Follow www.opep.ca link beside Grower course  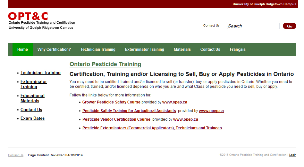(x=175, y=102)
